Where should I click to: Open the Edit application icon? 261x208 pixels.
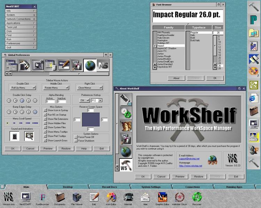coord(94,197)
